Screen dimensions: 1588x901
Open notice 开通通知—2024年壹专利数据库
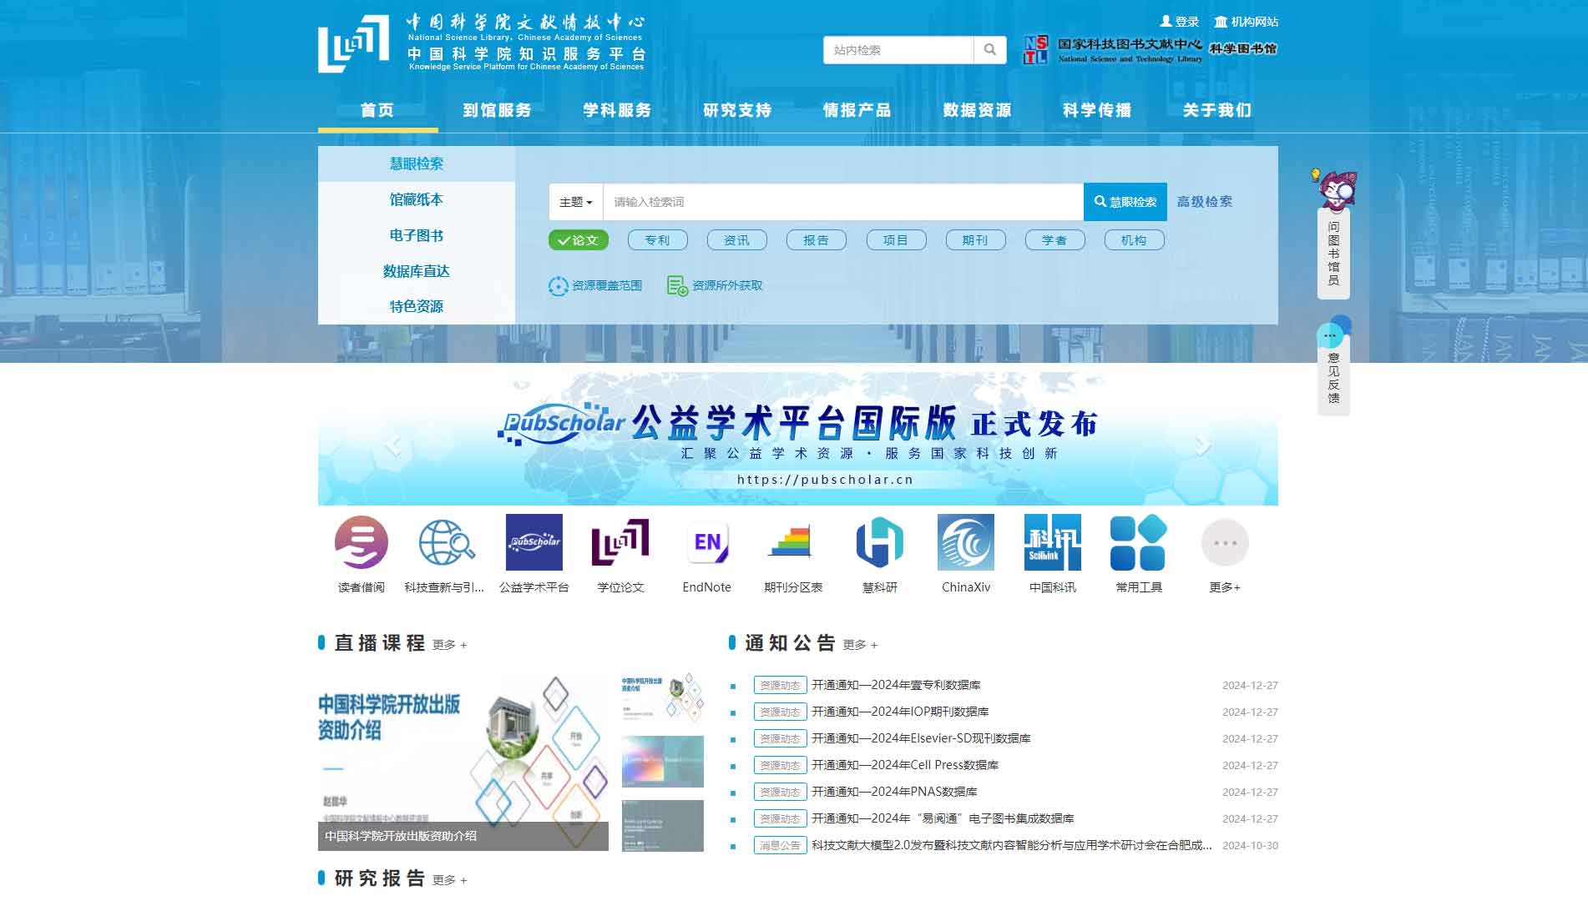pyautogui.click(x=896, y=685)
